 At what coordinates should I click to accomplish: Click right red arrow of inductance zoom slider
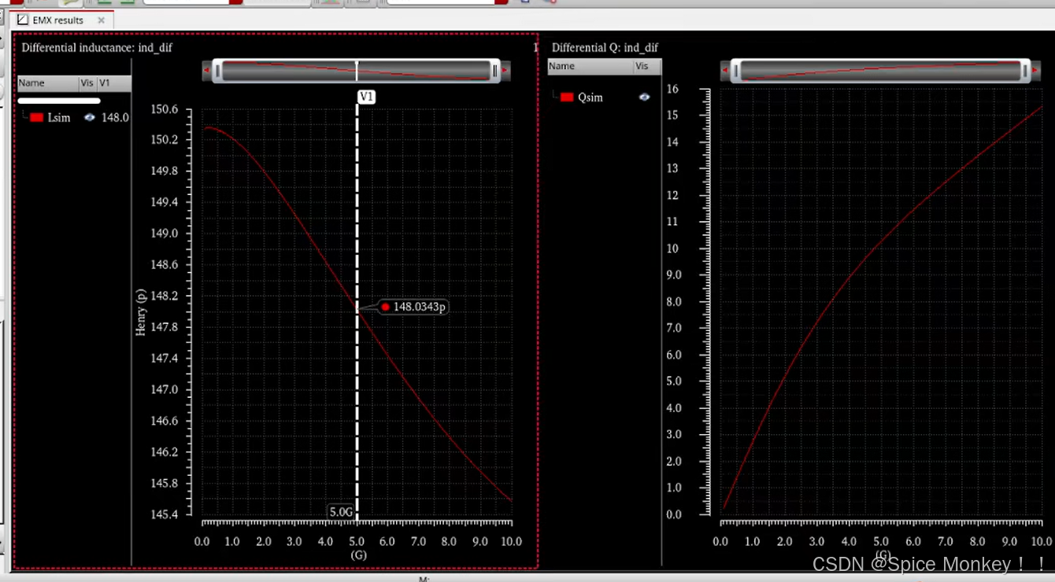click(505, 71)
